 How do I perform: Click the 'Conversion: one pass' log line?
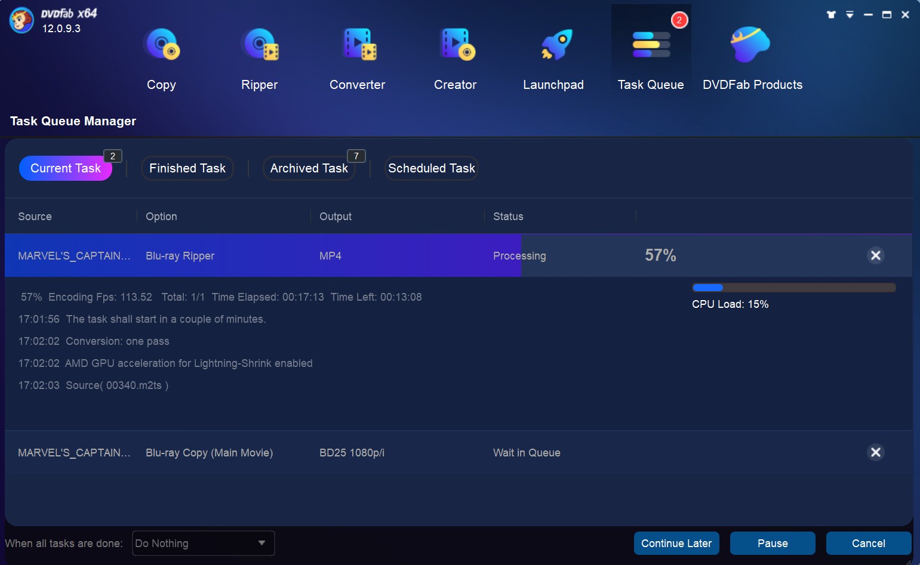pos(94,341)
